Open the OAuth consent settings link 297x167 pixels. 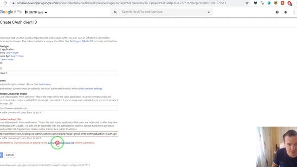click(90, 89)
